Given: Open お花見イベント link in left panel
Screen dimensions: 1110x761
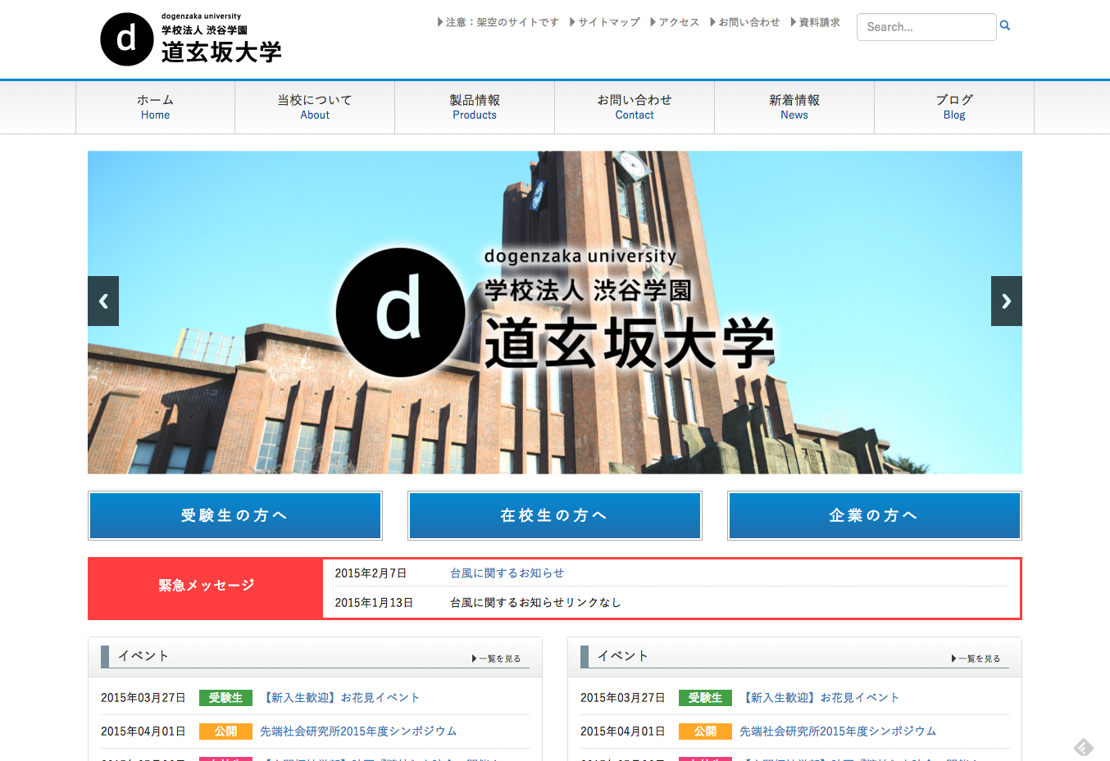Looking at the screenshot, I should pos(340,697).
